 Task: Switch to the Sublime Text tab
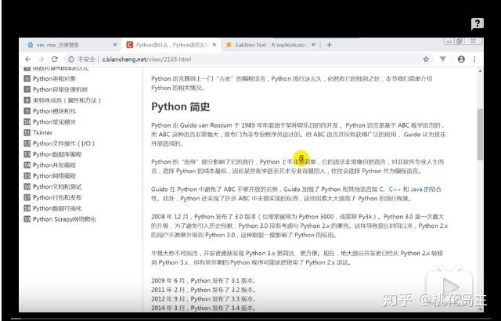point(269,45)
